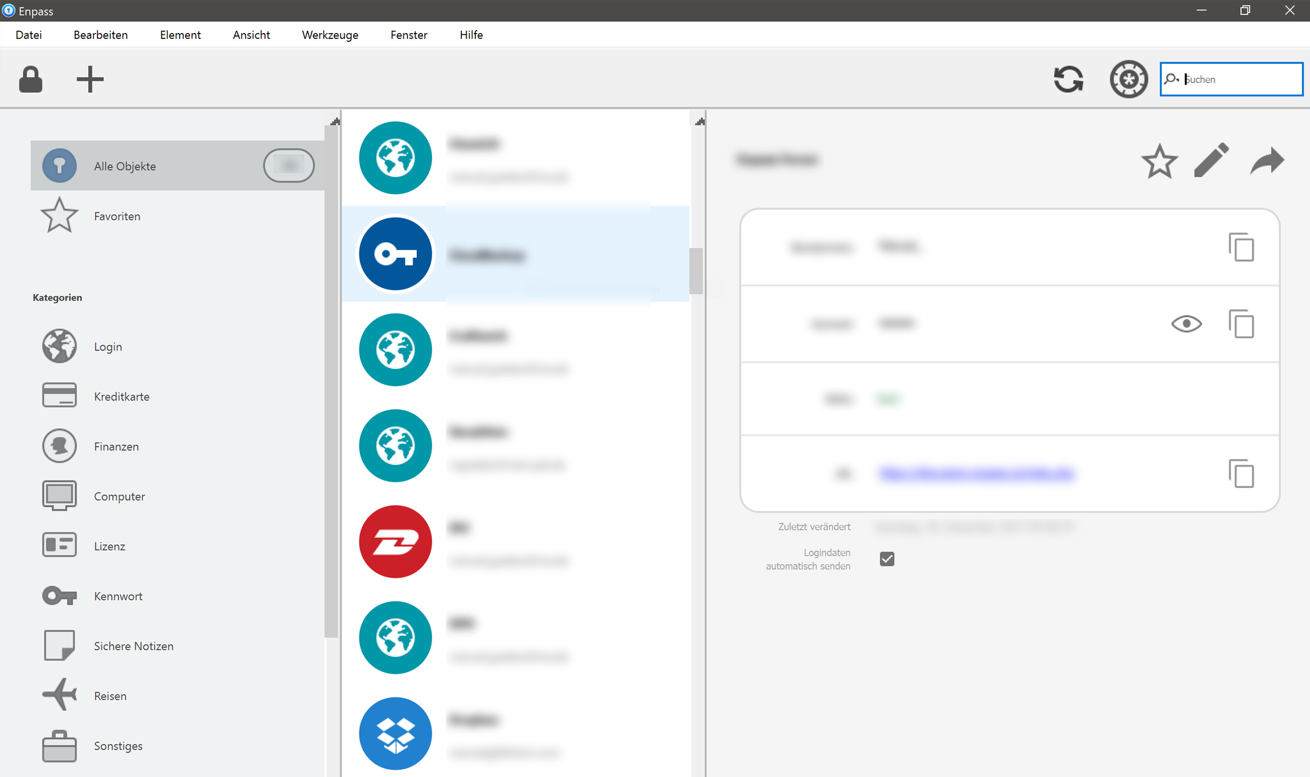Select the Kreditkarte category
The width and height of the screenshot is (1310, 777).
tap(121, 396)
